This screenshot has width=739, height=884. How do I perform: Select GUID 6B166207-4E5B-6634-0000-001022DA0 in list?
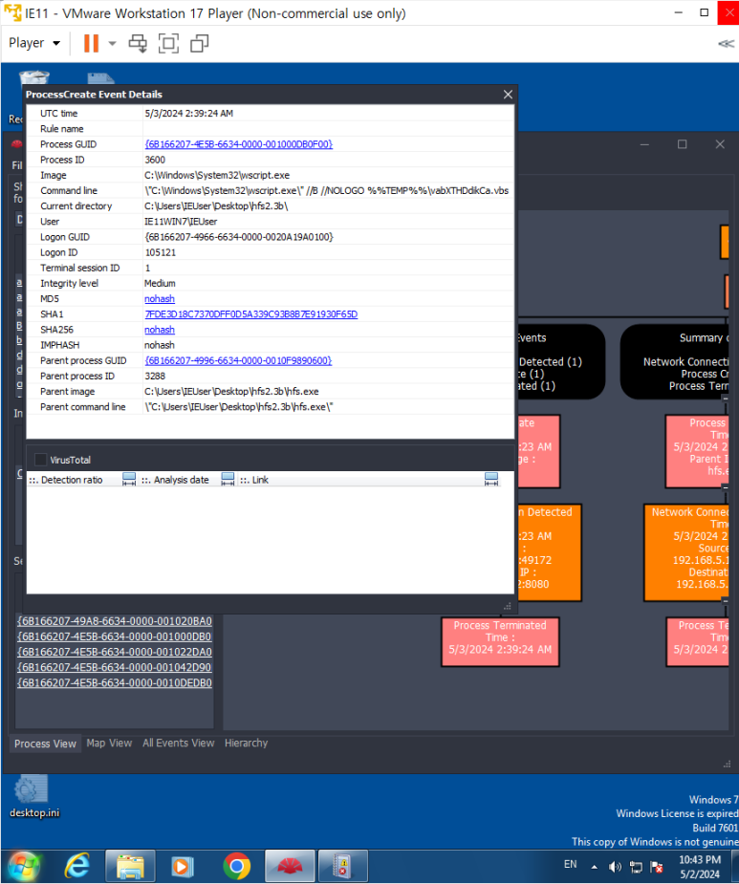pos(115,652)
